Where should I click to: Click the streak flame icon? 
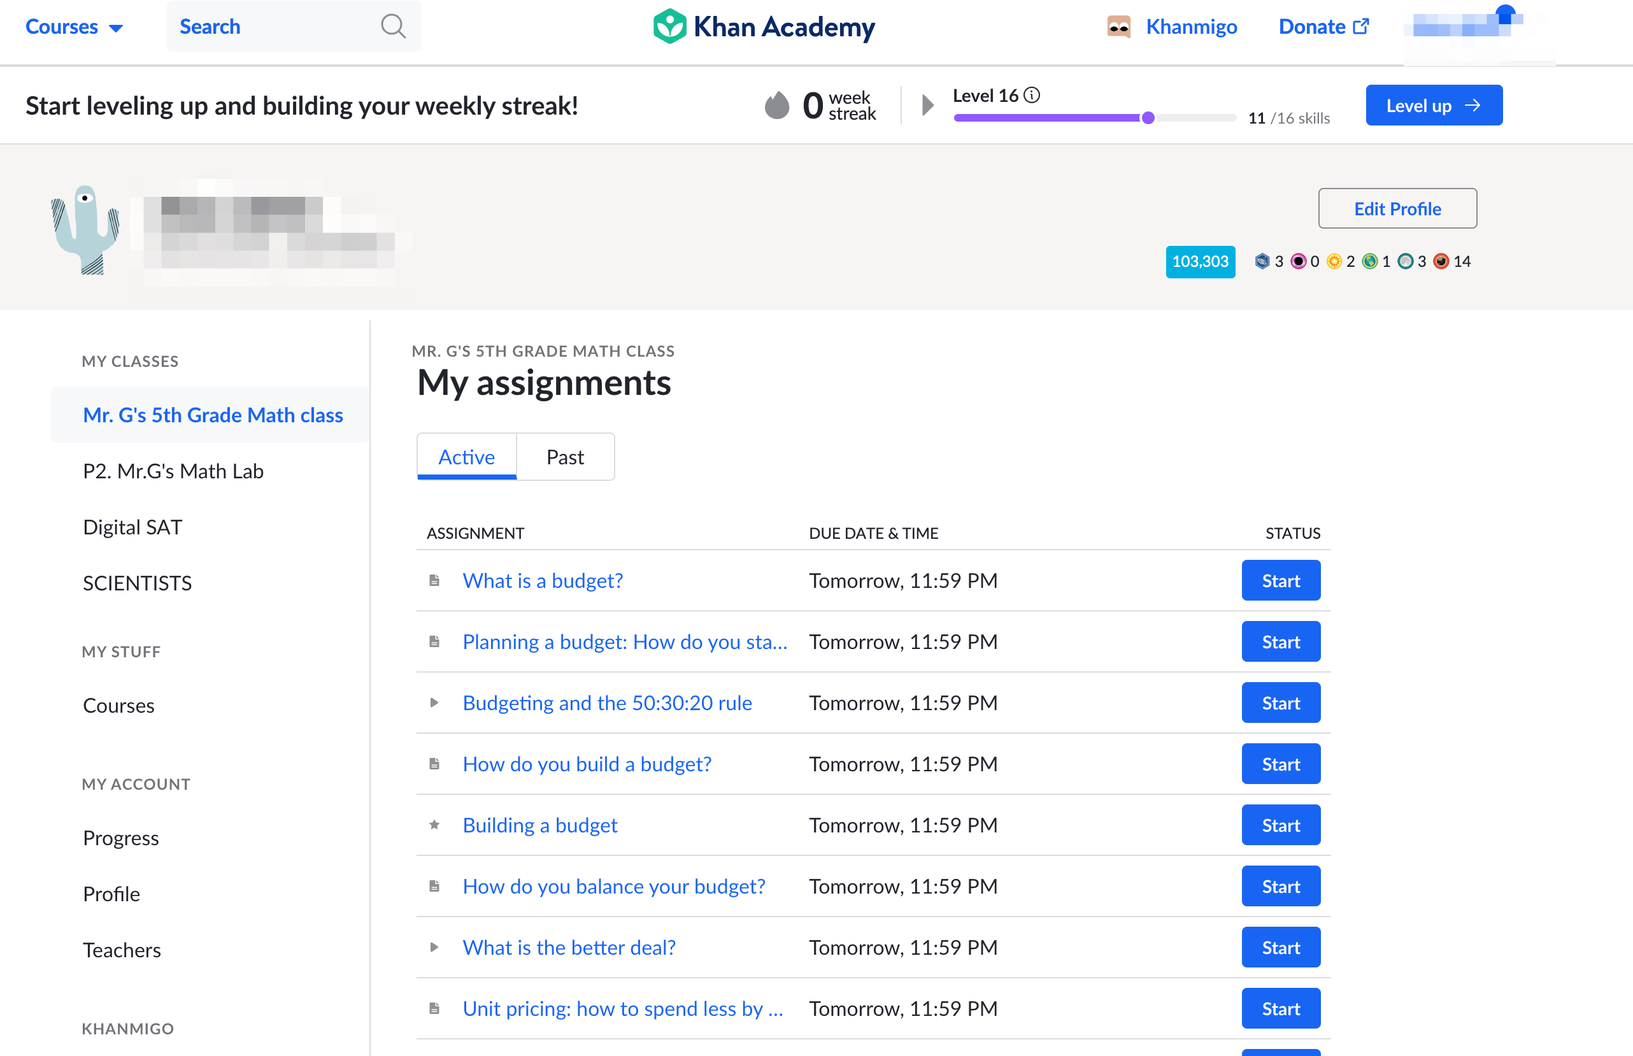pyautogui.click(x=778, y=104)
